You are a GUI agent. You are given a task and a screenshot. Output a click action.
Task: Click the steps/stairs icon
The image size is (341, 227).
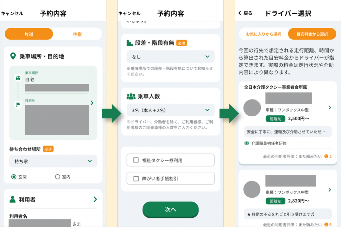pyautogui.click(x=130, y=43)
